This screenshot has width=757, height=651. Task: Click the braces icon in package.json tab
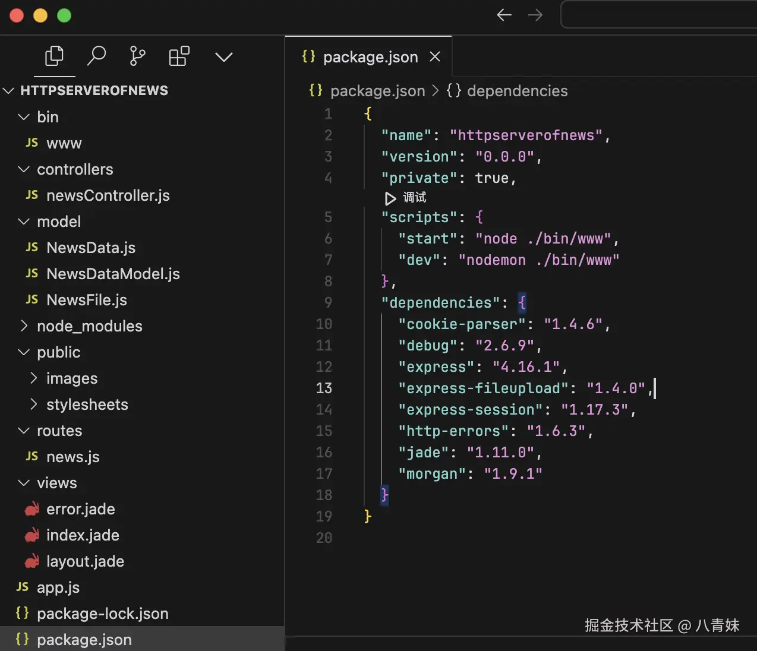click(x=308, y=56)
